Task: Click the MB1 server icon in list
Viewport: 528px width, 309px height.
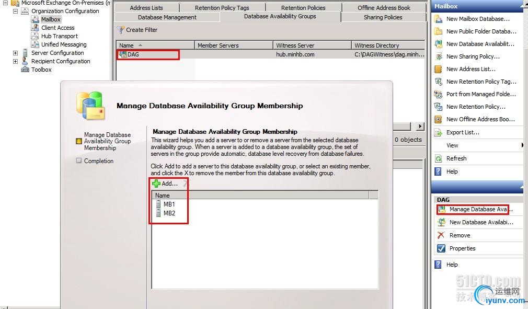Action: click(158, 204)
